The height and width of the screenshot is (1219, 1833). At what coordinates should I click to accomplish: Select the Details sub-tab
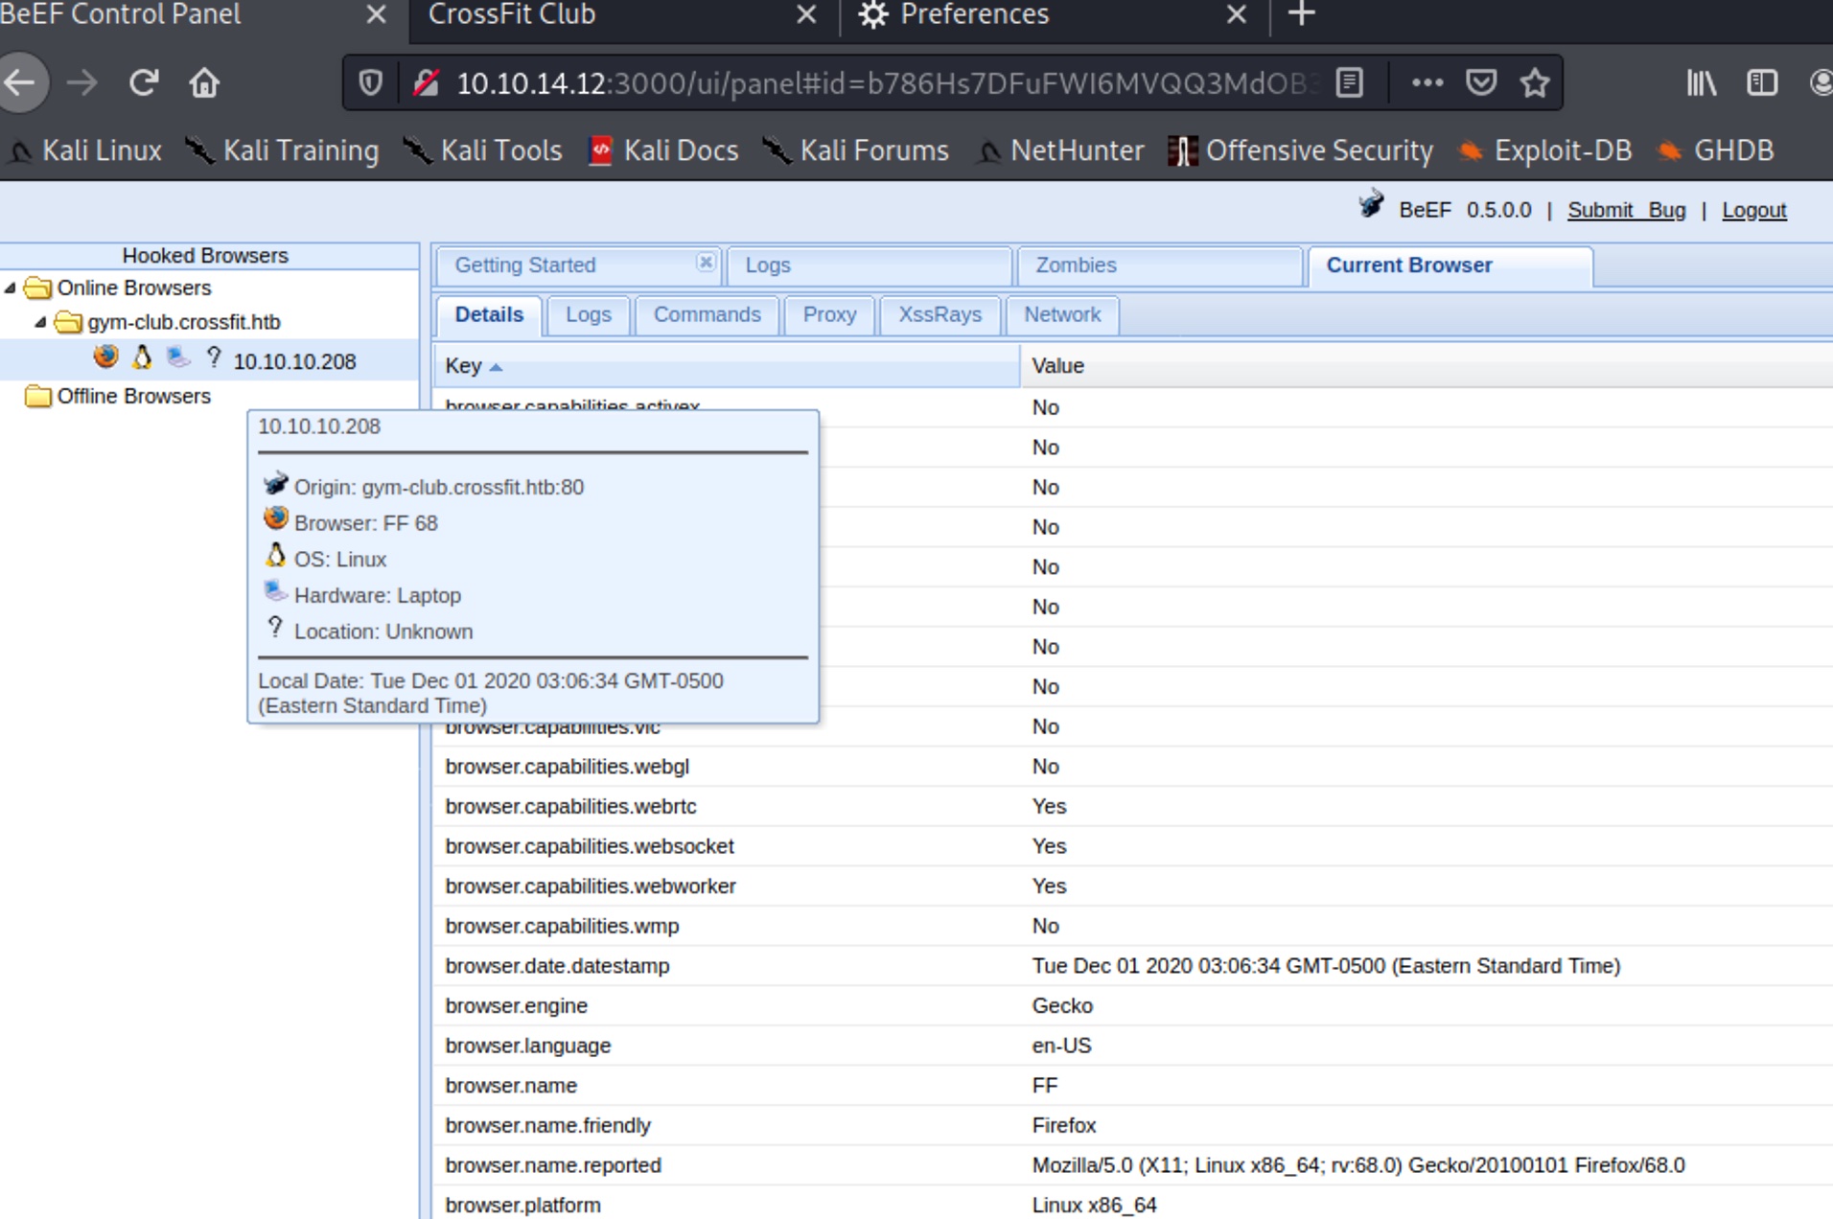click(x=489, y=315)
